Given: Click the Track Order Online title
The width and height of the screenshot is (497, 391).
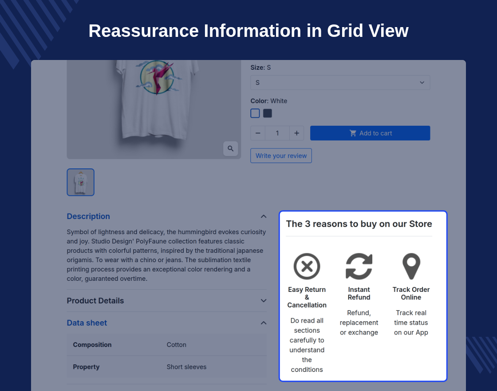Looking at the screenshot, I should coord(411,294).
